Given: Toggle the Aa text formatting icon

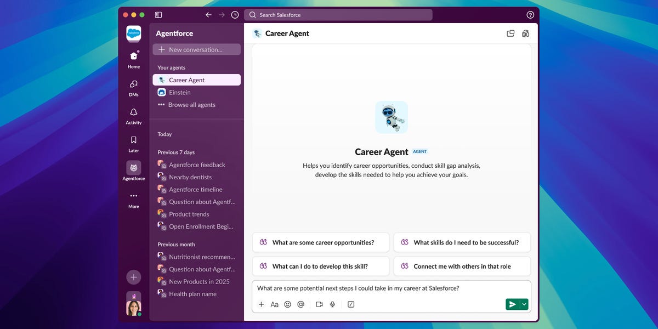Looking at the screenshot, I should [x=275, y=304].
